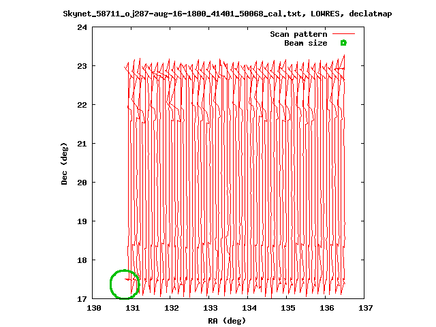Click the Dec axis tick label 24
This screenshot has height=327, width=436.
coord(82,27)
